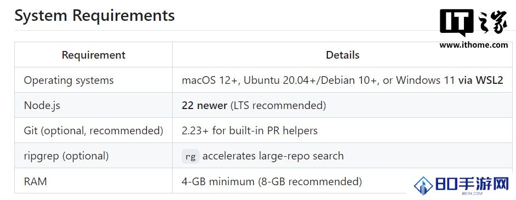The height and width of the screenshot is (200, 516).
Task: Click the ripgrep (optional) cell
Action: pyautogui.click(x=93, y=156)
